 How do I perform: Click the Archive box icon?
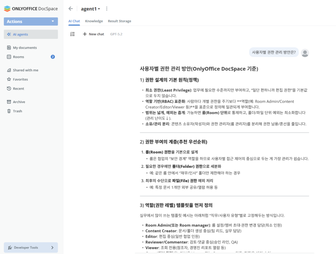9,102
